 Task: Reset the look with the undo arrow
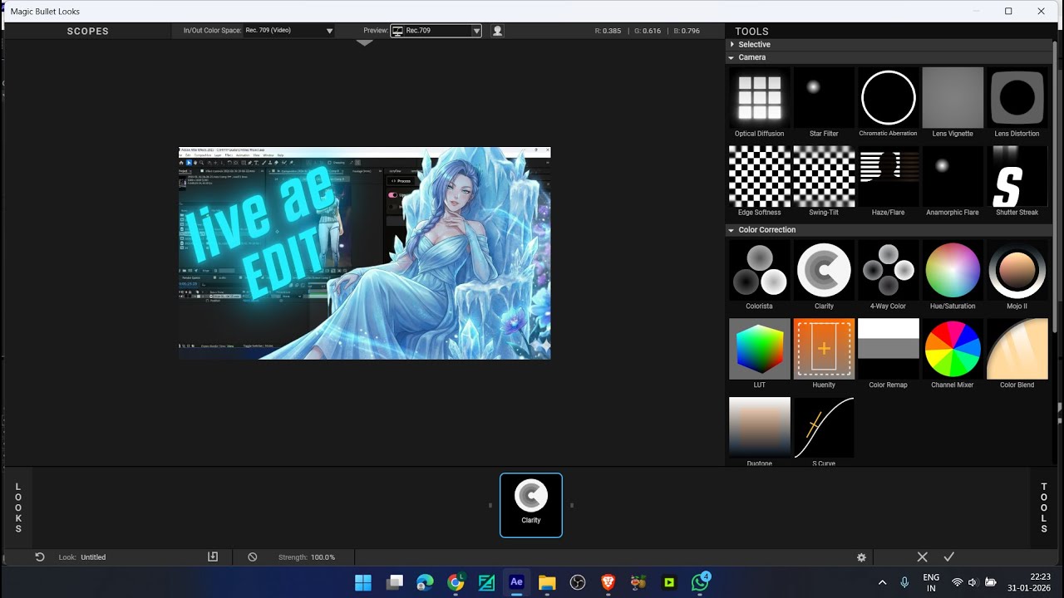[x=39, y=557]
